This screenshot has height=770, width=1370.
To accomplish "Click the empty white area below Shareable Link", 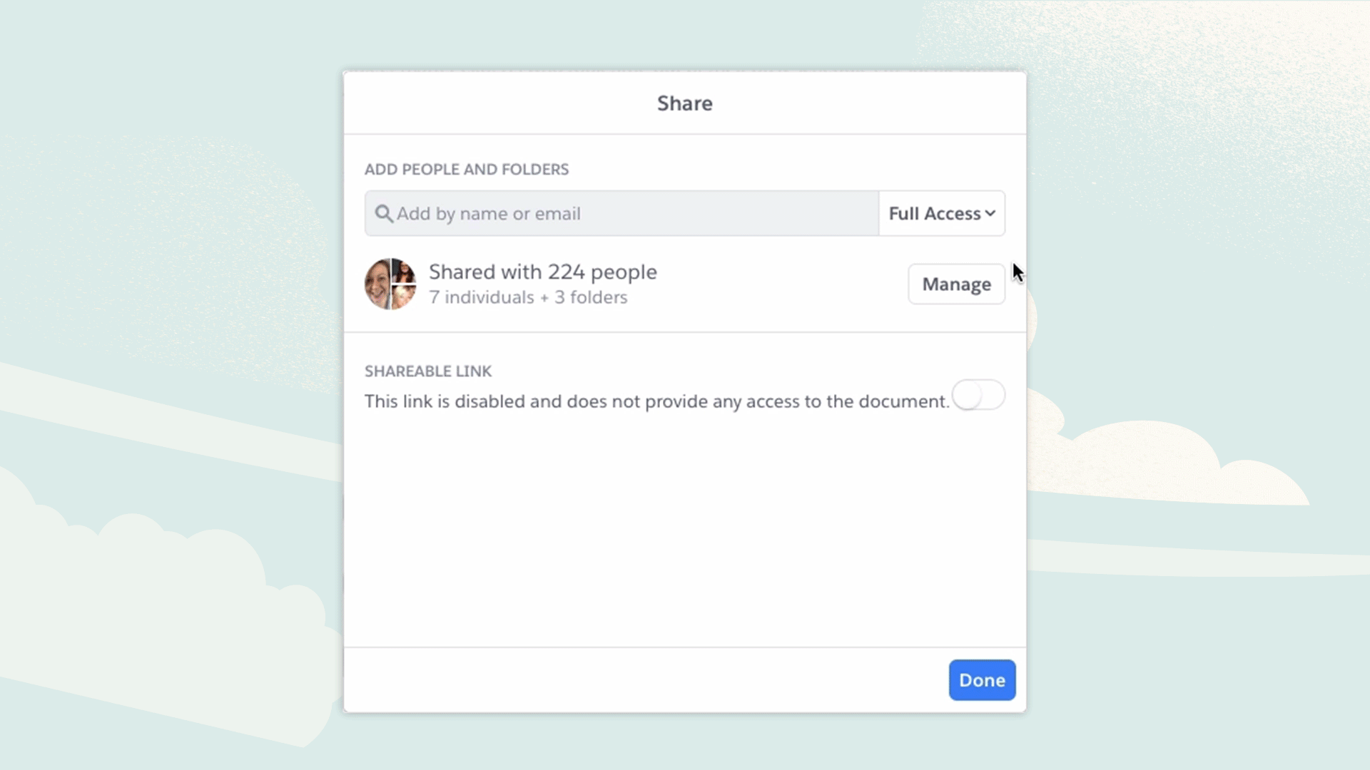I will pyautogui.click(x=684, y=528).
